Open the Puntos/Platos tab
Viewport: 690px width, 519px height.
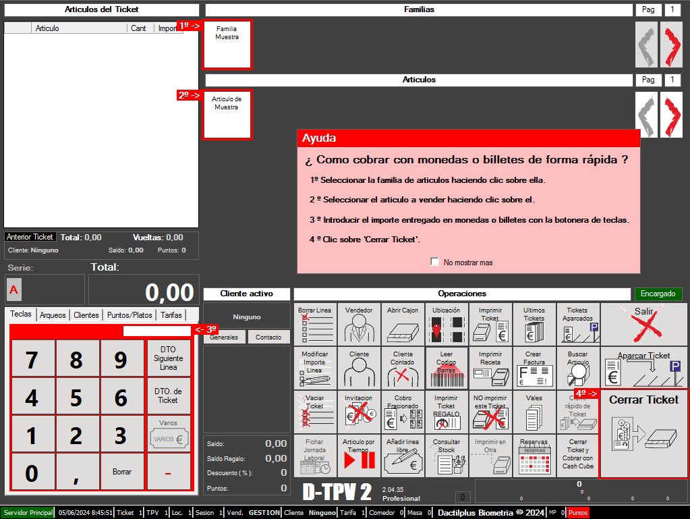tap(130, 315)
